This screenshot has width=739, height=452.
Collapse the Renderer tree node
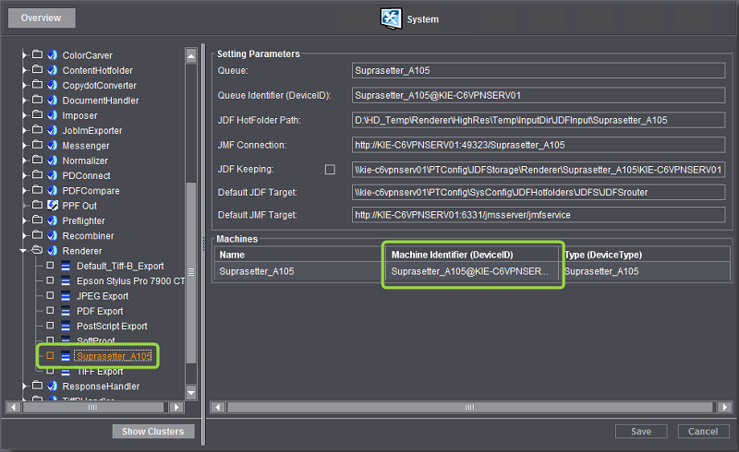[x=24, y=251]
